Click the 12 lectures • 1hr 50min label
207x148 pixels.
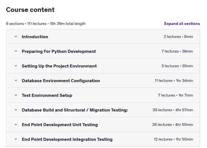pos(173,139)
